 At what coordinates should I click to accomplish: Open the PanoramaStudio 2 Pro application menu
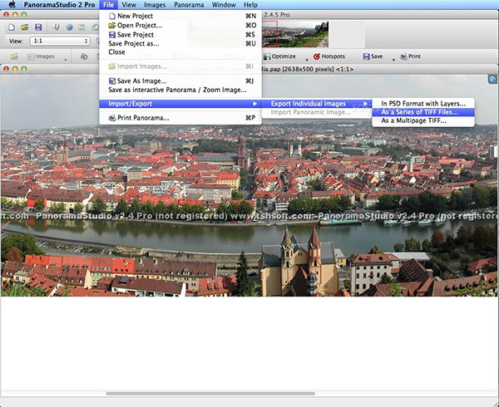click(x=60, y=5)
